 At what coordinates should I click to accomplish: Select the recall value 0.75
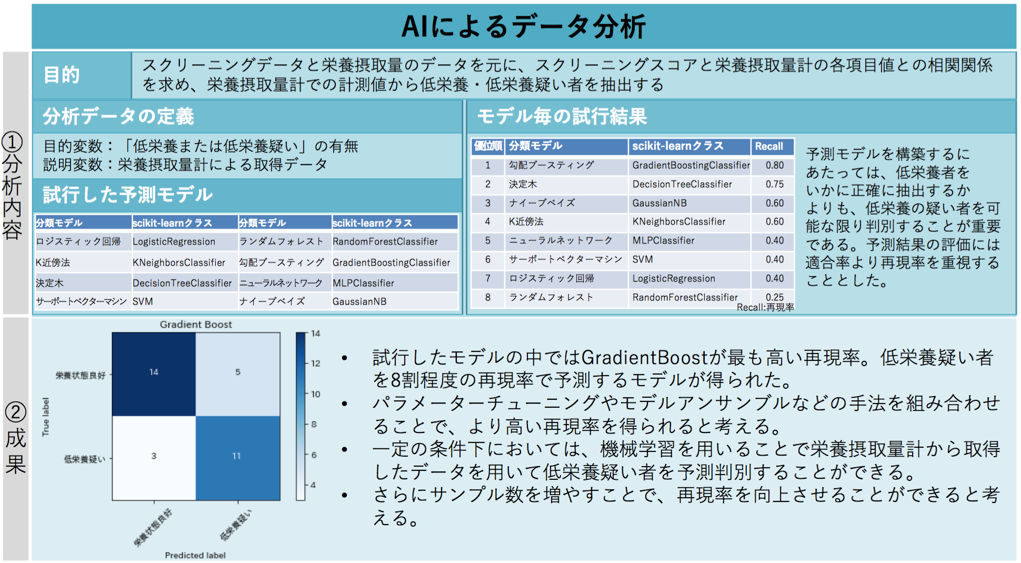(775, 184)
